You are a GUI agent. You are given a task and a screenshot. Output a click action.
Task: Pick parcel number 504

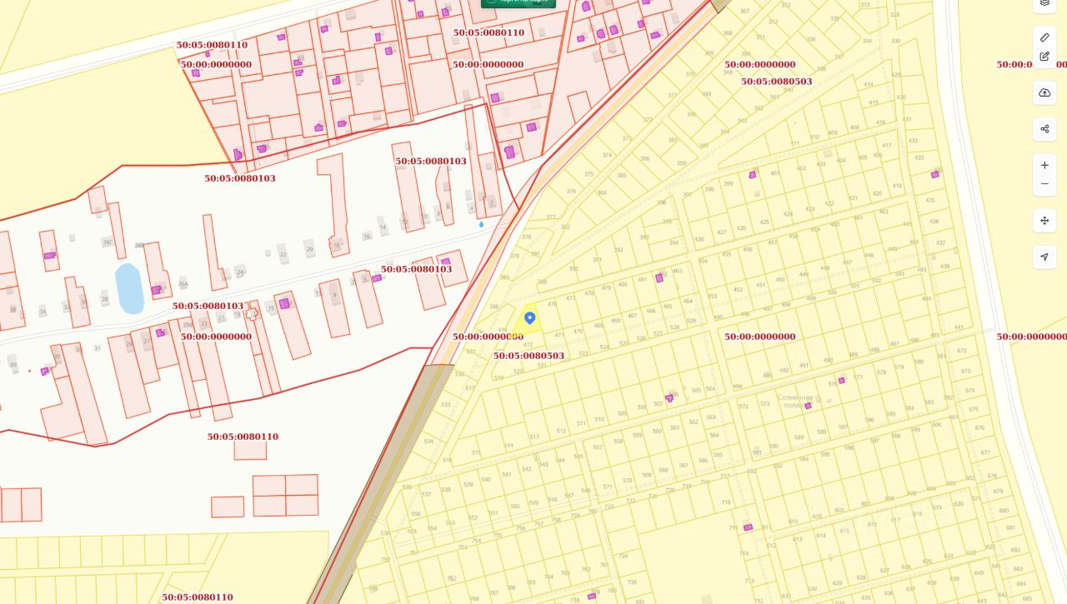(710, 389)
